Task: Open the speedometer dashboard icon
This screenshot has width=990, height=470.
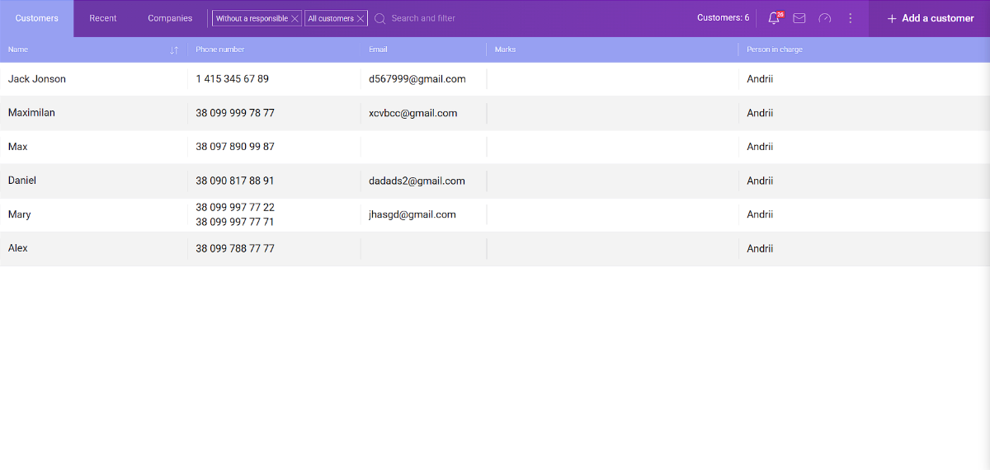Action: (825, 18)
